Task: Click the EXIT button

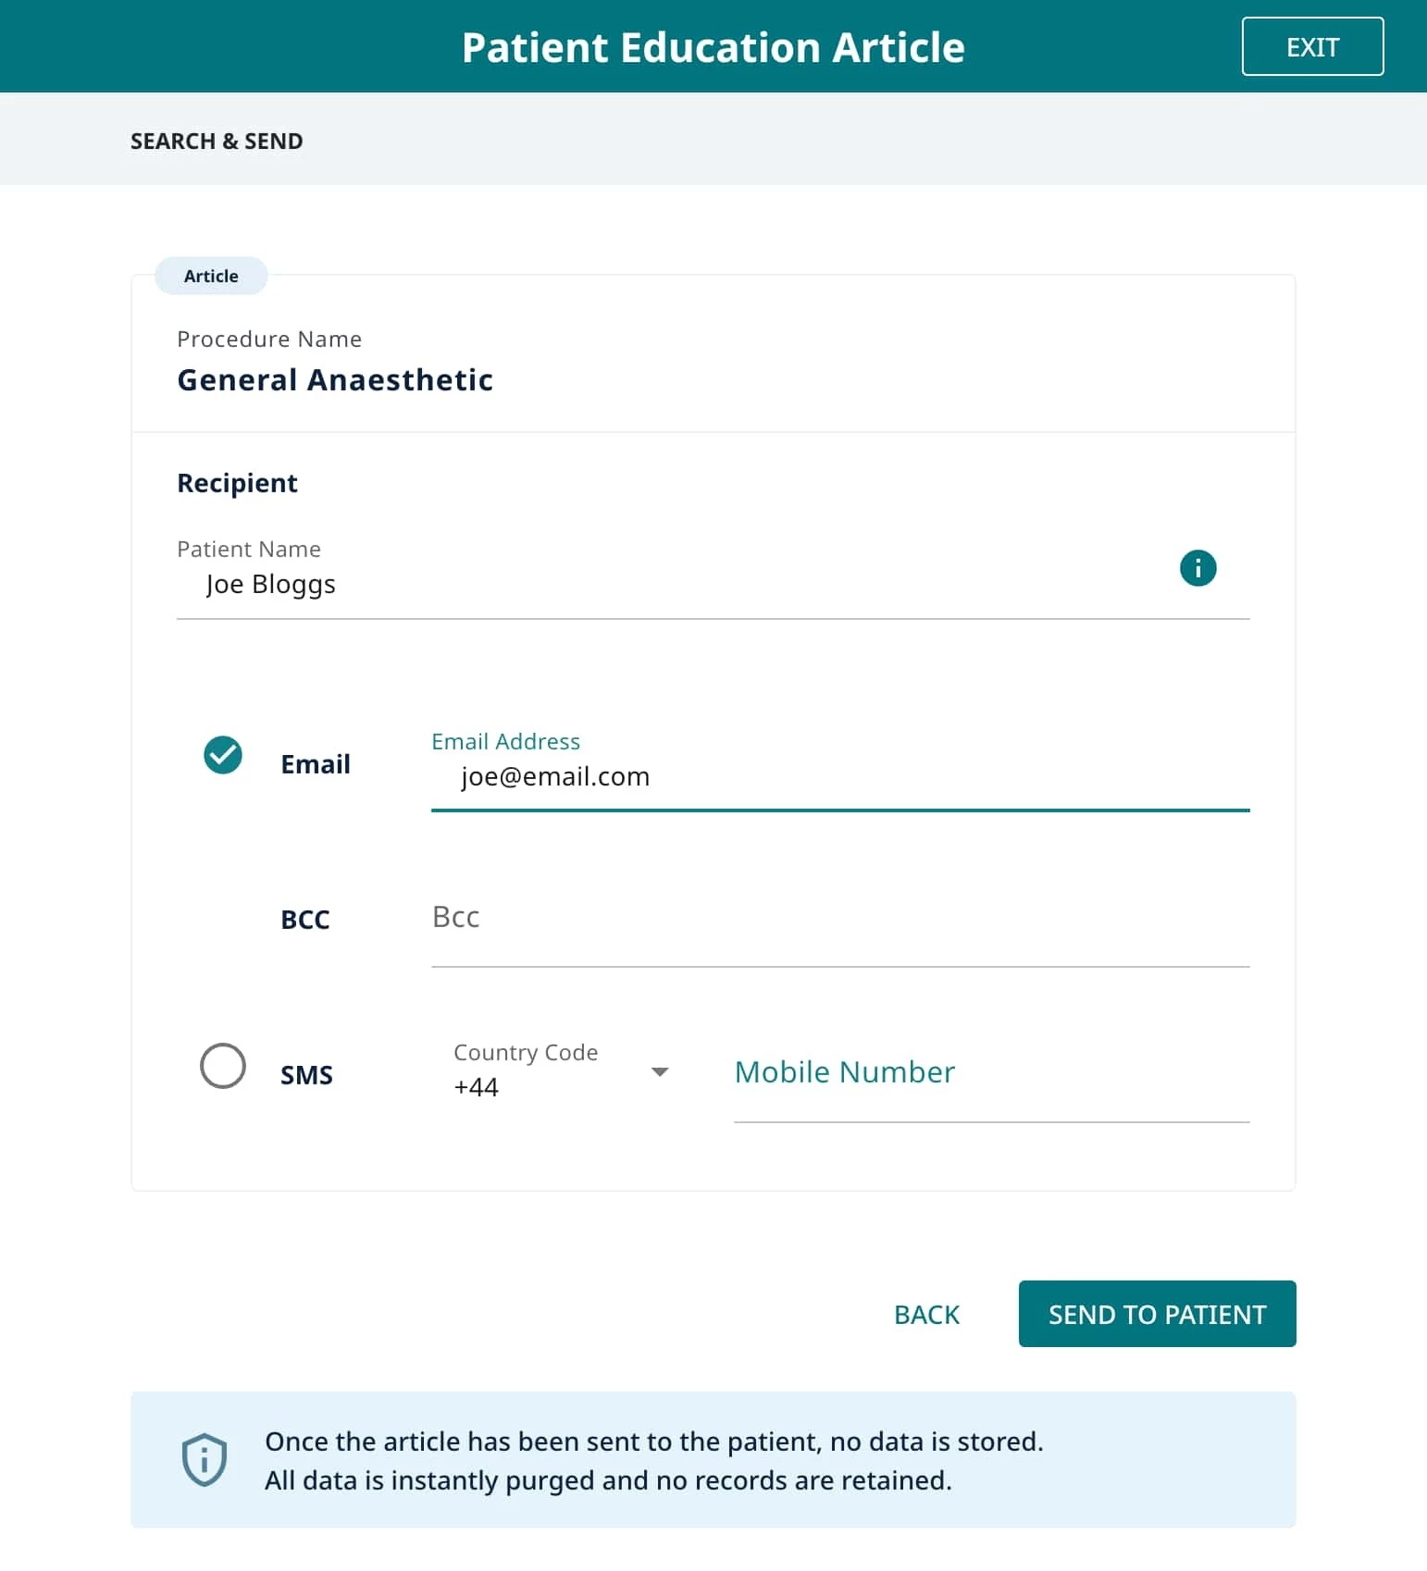Action: pyautogui.click(x=1312, y=46)
